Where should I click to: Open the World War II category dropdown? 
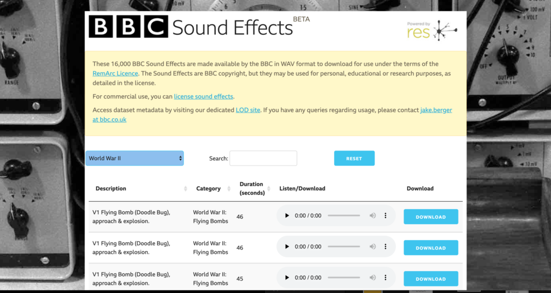point(135,158)
